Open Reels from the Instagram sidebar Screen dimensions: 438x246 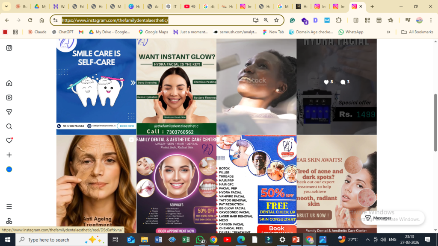click(9, 97)
